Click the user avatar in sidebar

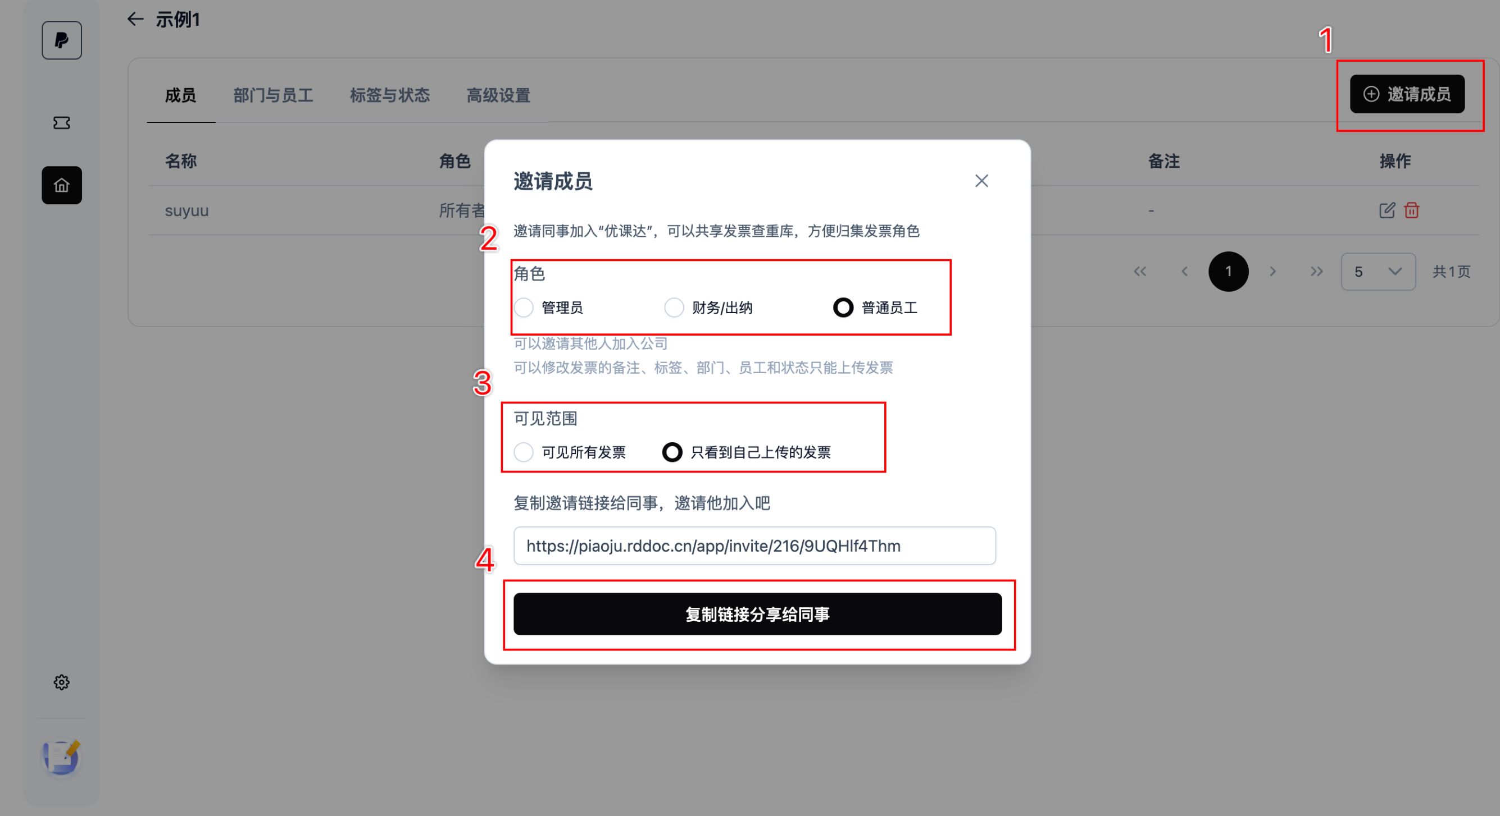pos(62,757)
